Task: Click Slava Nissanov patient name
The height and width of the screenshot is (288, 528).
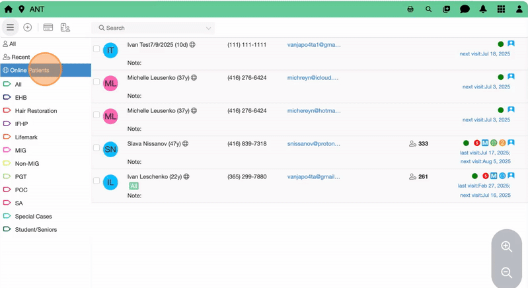Action: click(147, 144)
